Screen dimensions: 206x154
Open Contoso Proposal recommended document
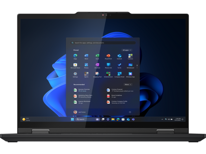coord(116,90)
